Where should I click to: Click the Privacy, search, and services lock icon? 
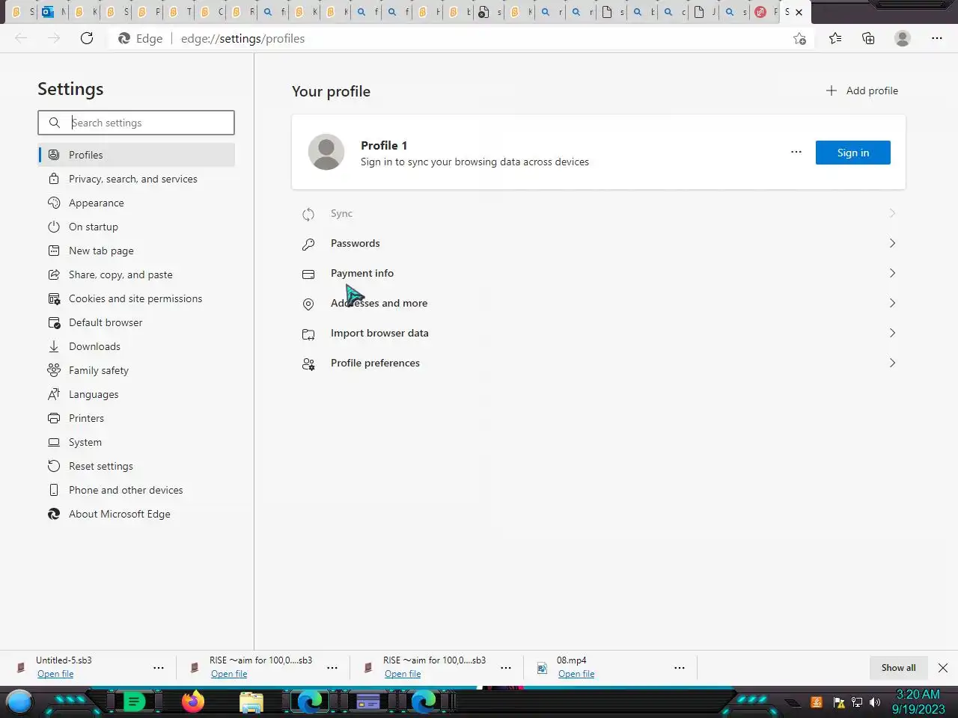pos(54,179)
